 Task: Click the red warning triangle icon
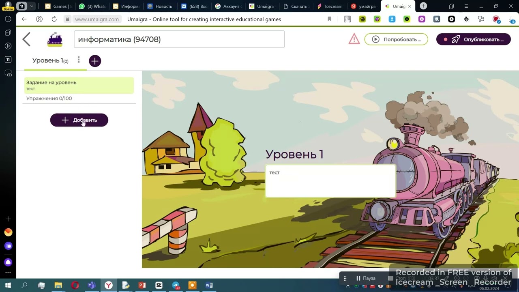[354, 39]
